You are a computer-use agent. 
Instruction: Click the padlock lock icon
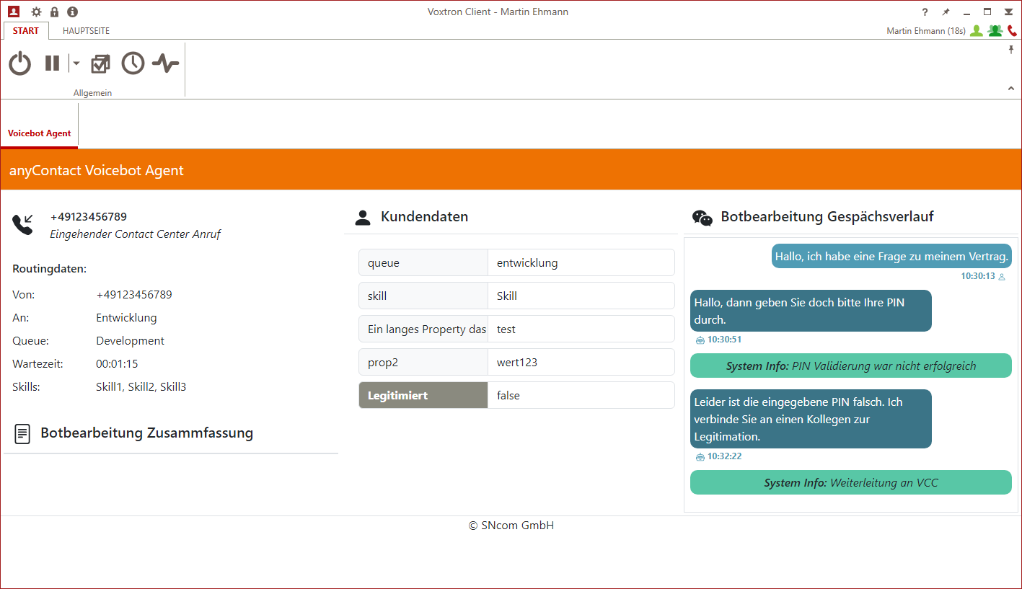54,12
